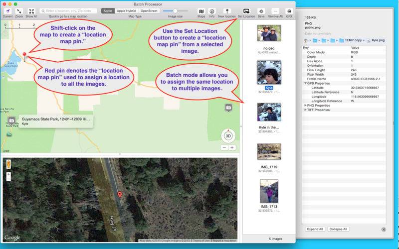Click the home icon in the file path bar
The height and width of the screenshot is (249, 399).
pyautogui.click(x=306, y=40)
